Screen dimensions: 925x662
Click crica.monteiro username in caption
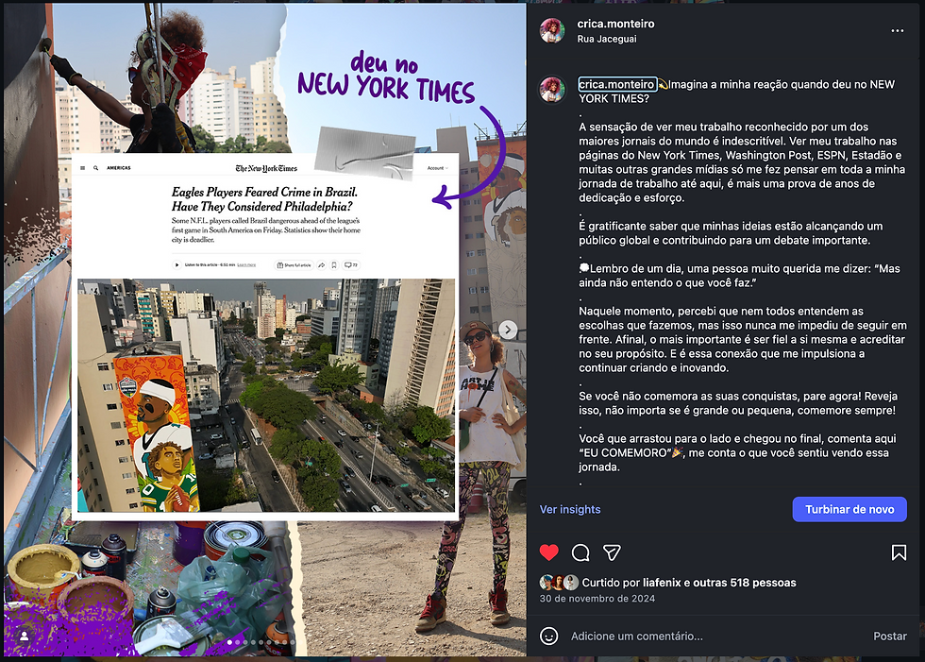(x=616, y=84)
